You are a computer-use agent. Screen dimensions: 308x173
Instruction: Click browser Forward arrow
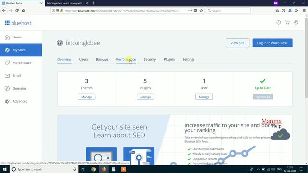pos(11,11)
